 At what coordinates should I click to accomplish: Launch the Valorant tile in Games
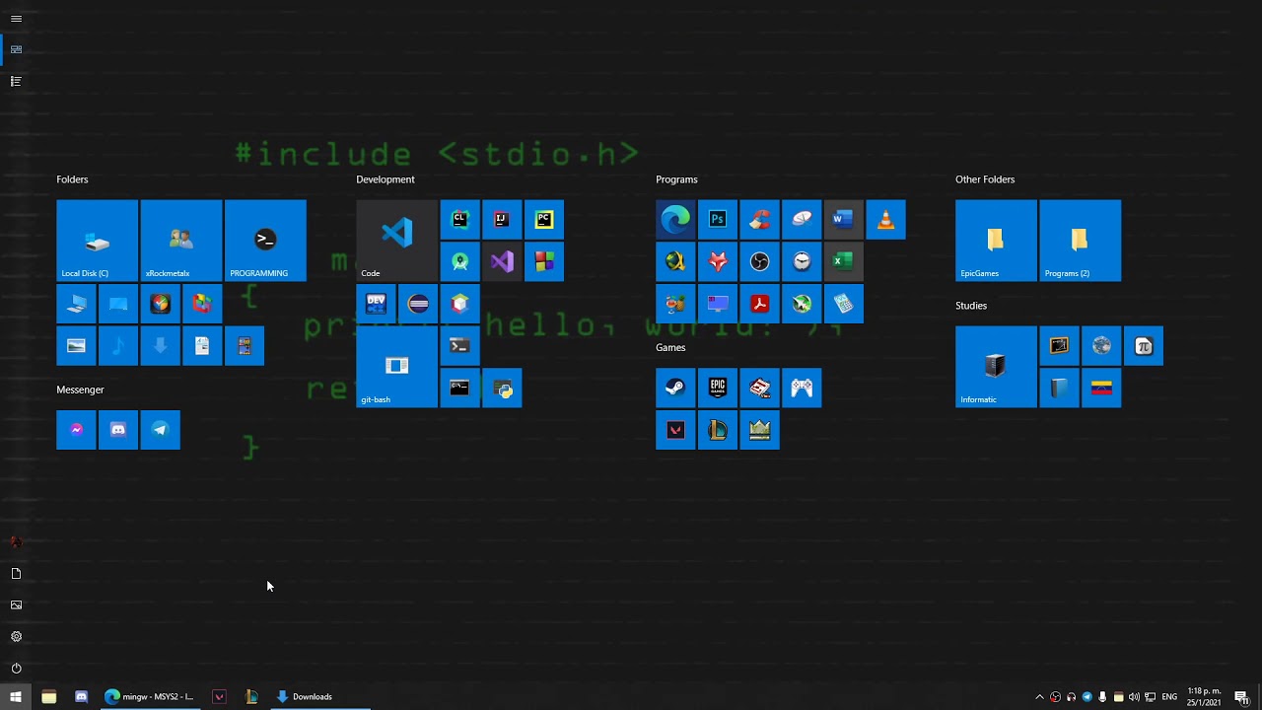point(675,430)
